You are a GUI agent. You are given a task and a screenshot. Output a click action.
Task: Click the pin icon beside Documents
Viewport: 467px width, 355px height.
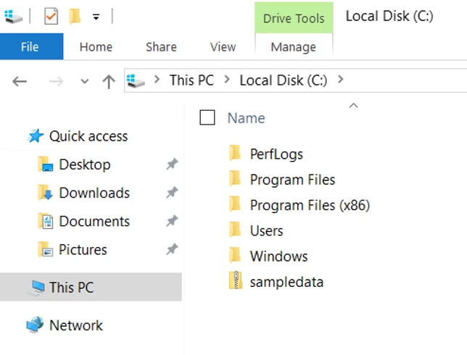click(172, 221)
